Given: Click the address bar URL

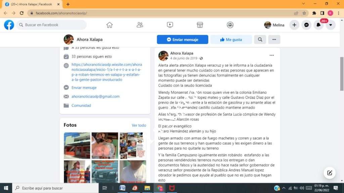Looking at the screenshot, I should [61, 13].
